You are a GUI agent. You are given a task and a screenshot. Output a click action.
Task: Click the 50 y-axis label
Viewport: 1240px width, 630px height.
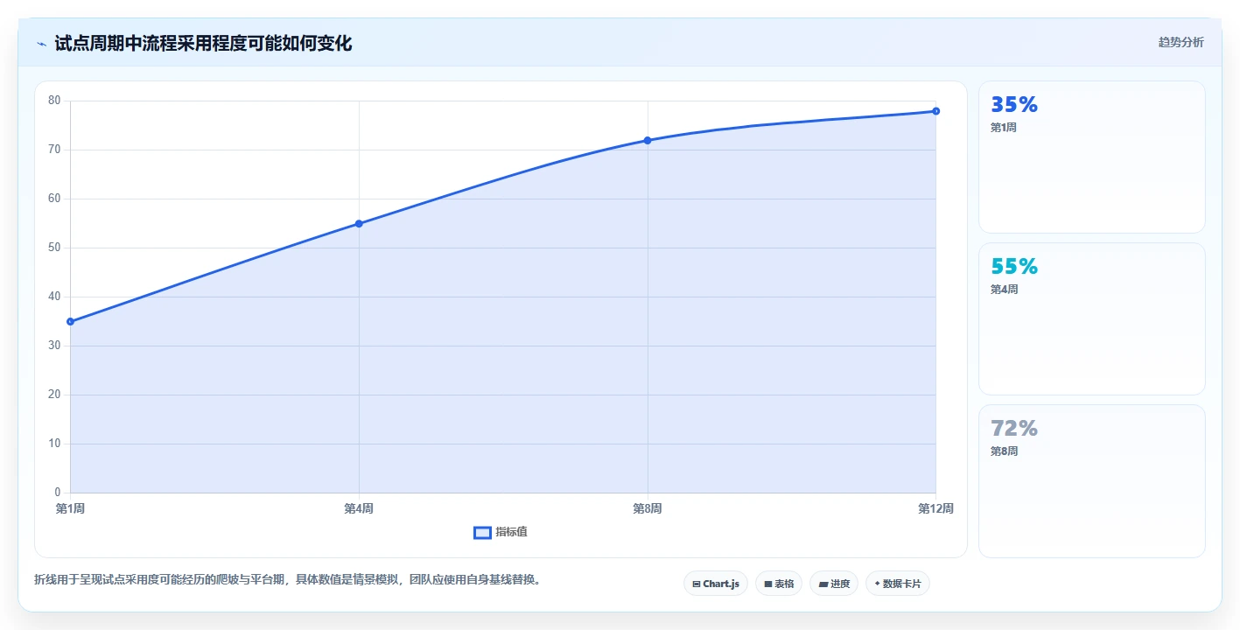(x=54, y=248)
